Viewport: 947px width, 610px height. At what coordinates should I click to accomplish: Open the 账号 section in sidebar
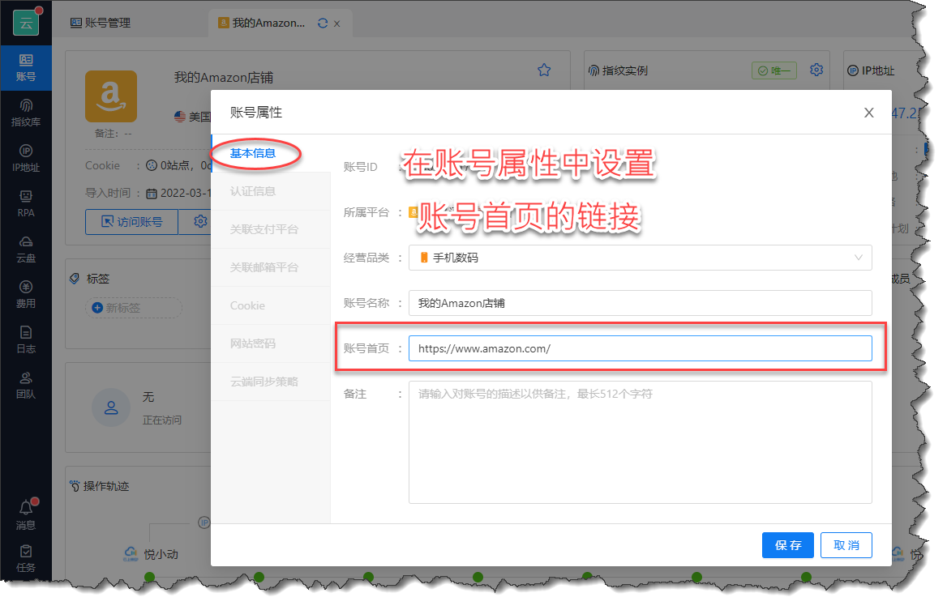coord(26,67)
